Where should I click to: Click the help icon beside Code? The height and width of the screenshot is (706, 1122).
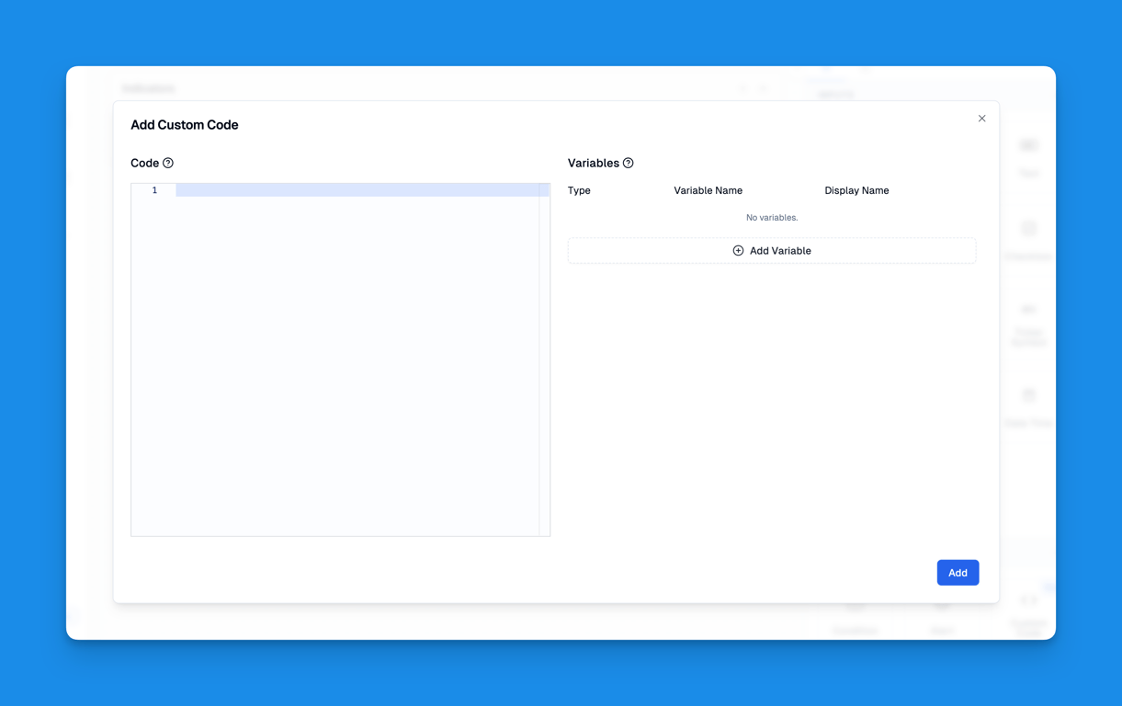[x=168, y=163]
